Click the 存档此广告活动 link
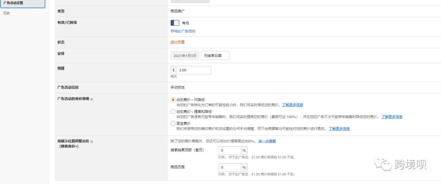This screenshot has height=184, width=441. click(183, 31)
